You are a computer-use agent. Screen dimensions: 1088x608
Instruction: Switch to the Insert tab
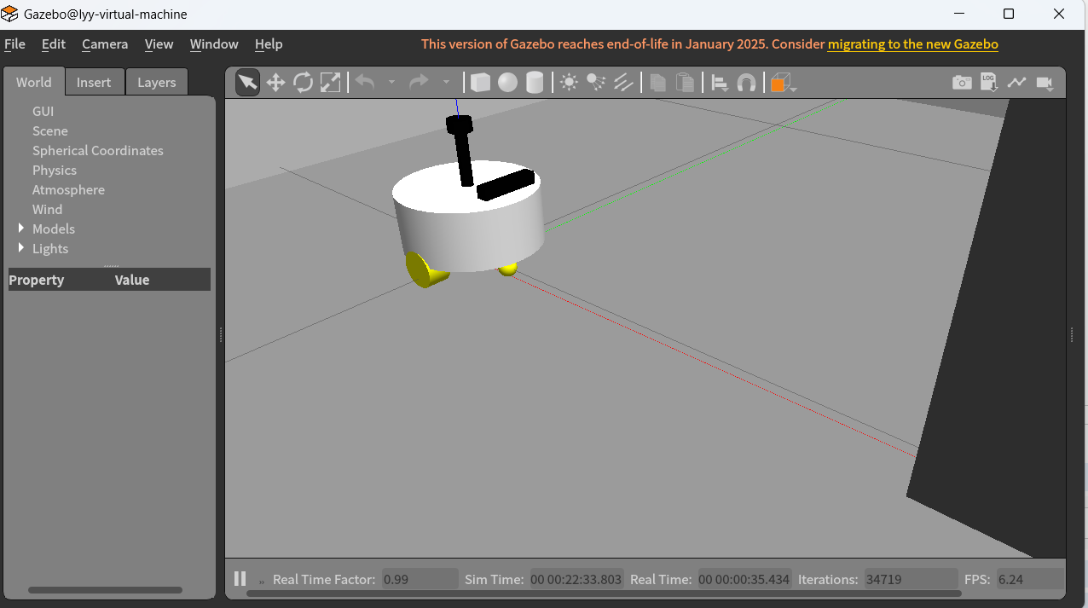(94, 82)
